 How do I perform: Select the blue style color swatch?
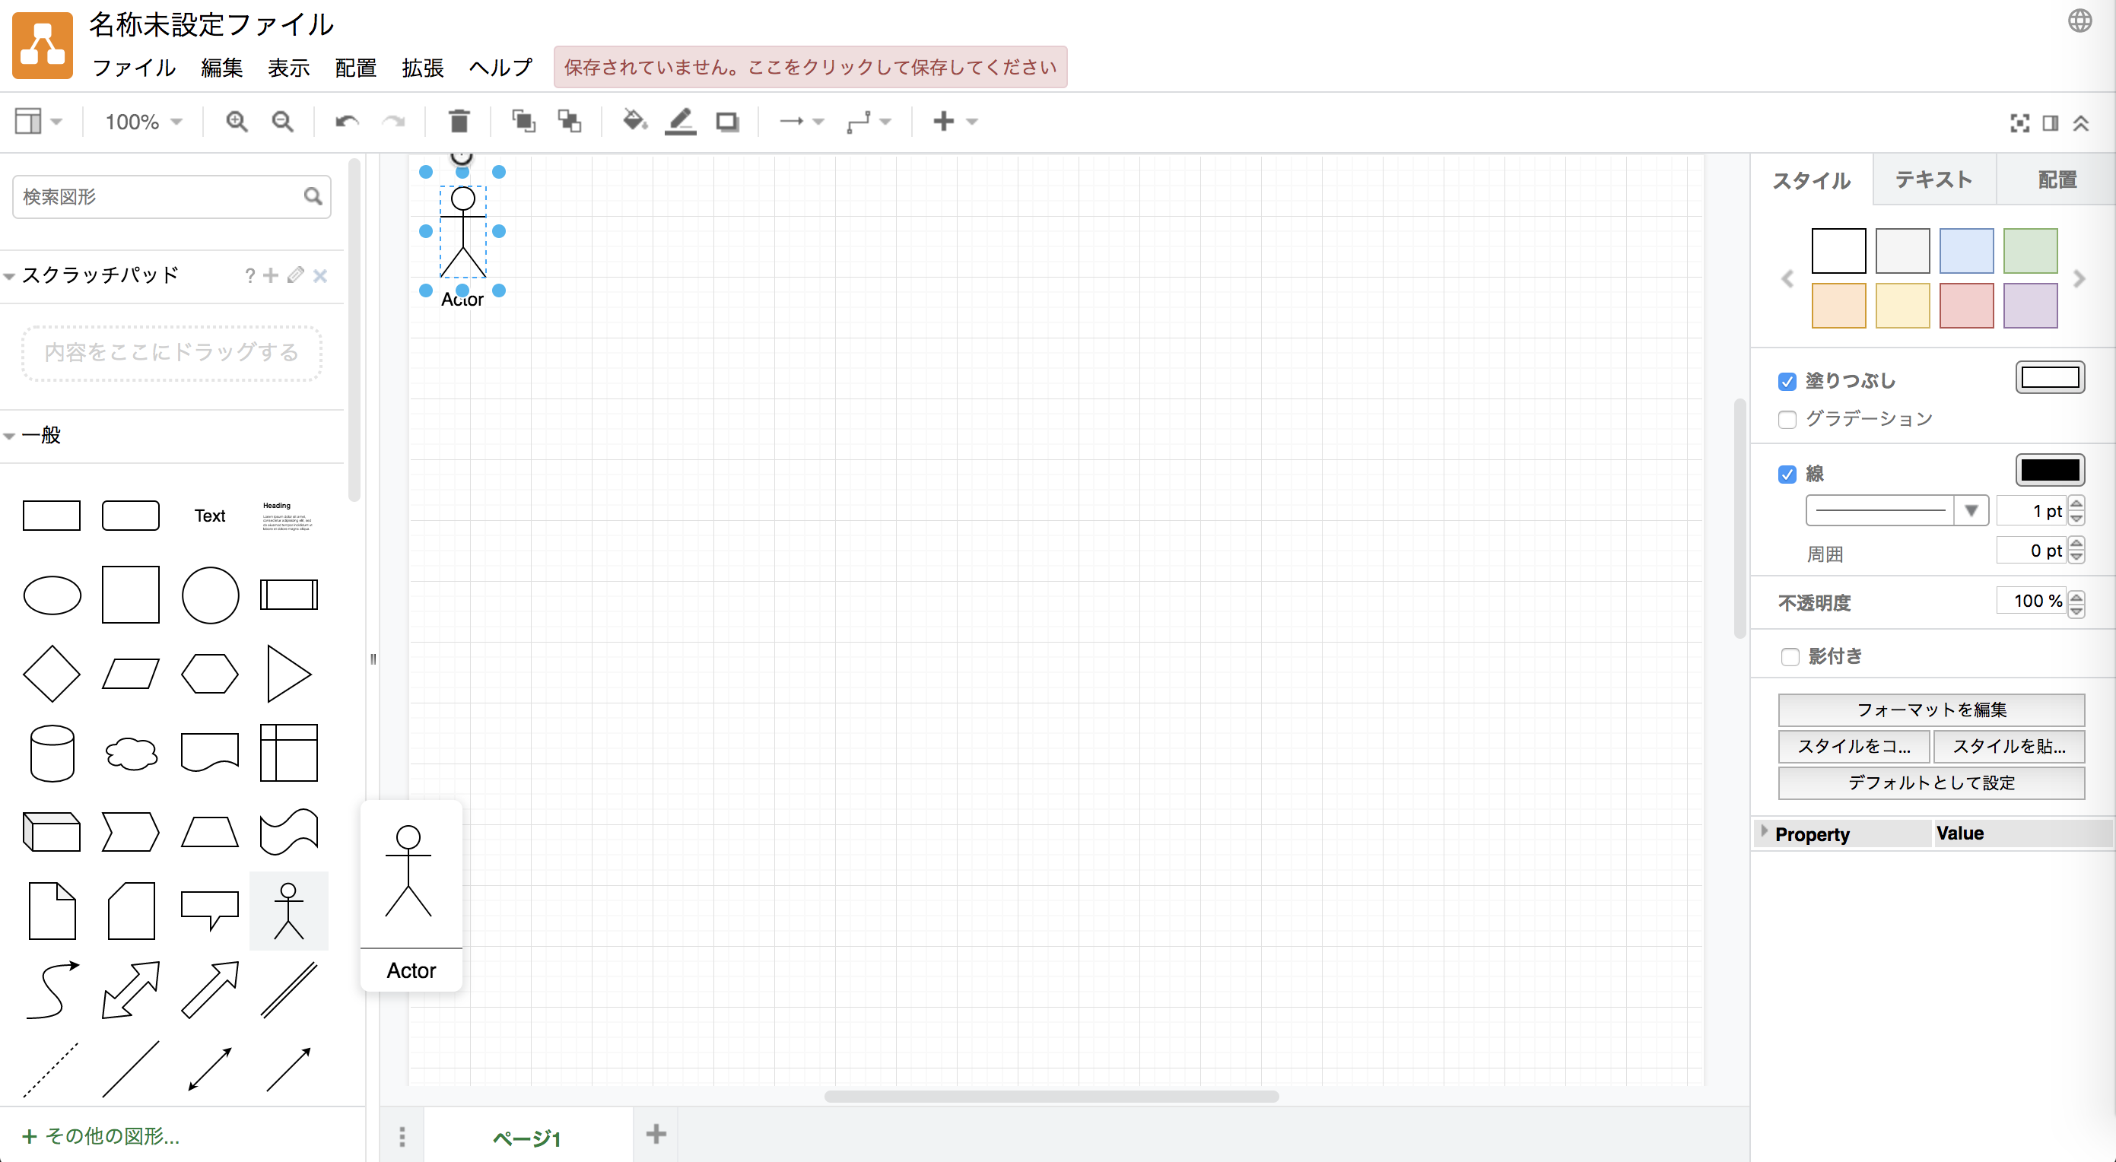pos(1965,251)
